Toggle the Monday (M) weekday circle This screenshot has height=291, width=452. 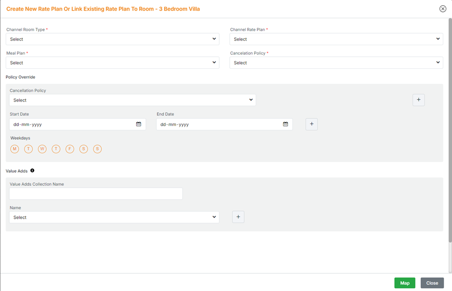pos(15,149)
